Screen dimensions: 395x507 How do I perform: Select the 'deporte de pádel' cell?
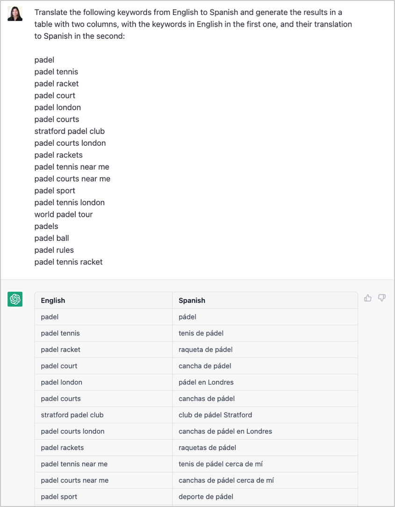pyautogui.click(x=206, y=497)
